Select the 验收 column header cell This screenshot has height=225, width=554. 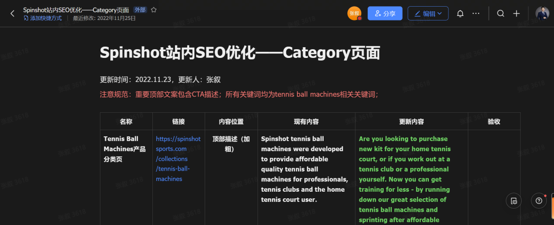tap(494, 121)
